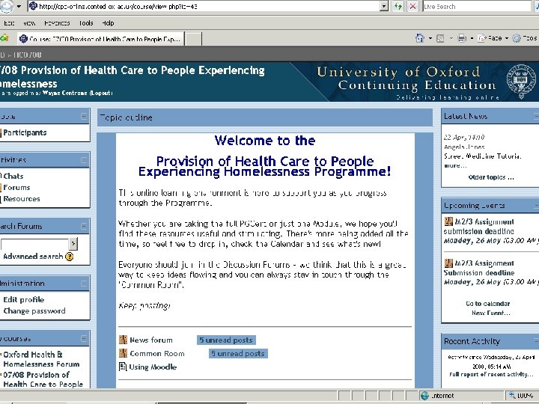Image resolution: width=539 pixels, height=404 pixels.
Task: Open Common Room 5 unread posts
Action: click(x=238, y=353)
